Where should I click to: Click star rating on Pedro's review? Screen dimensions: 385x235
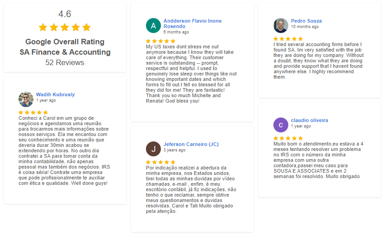click(x=288, y=39)
